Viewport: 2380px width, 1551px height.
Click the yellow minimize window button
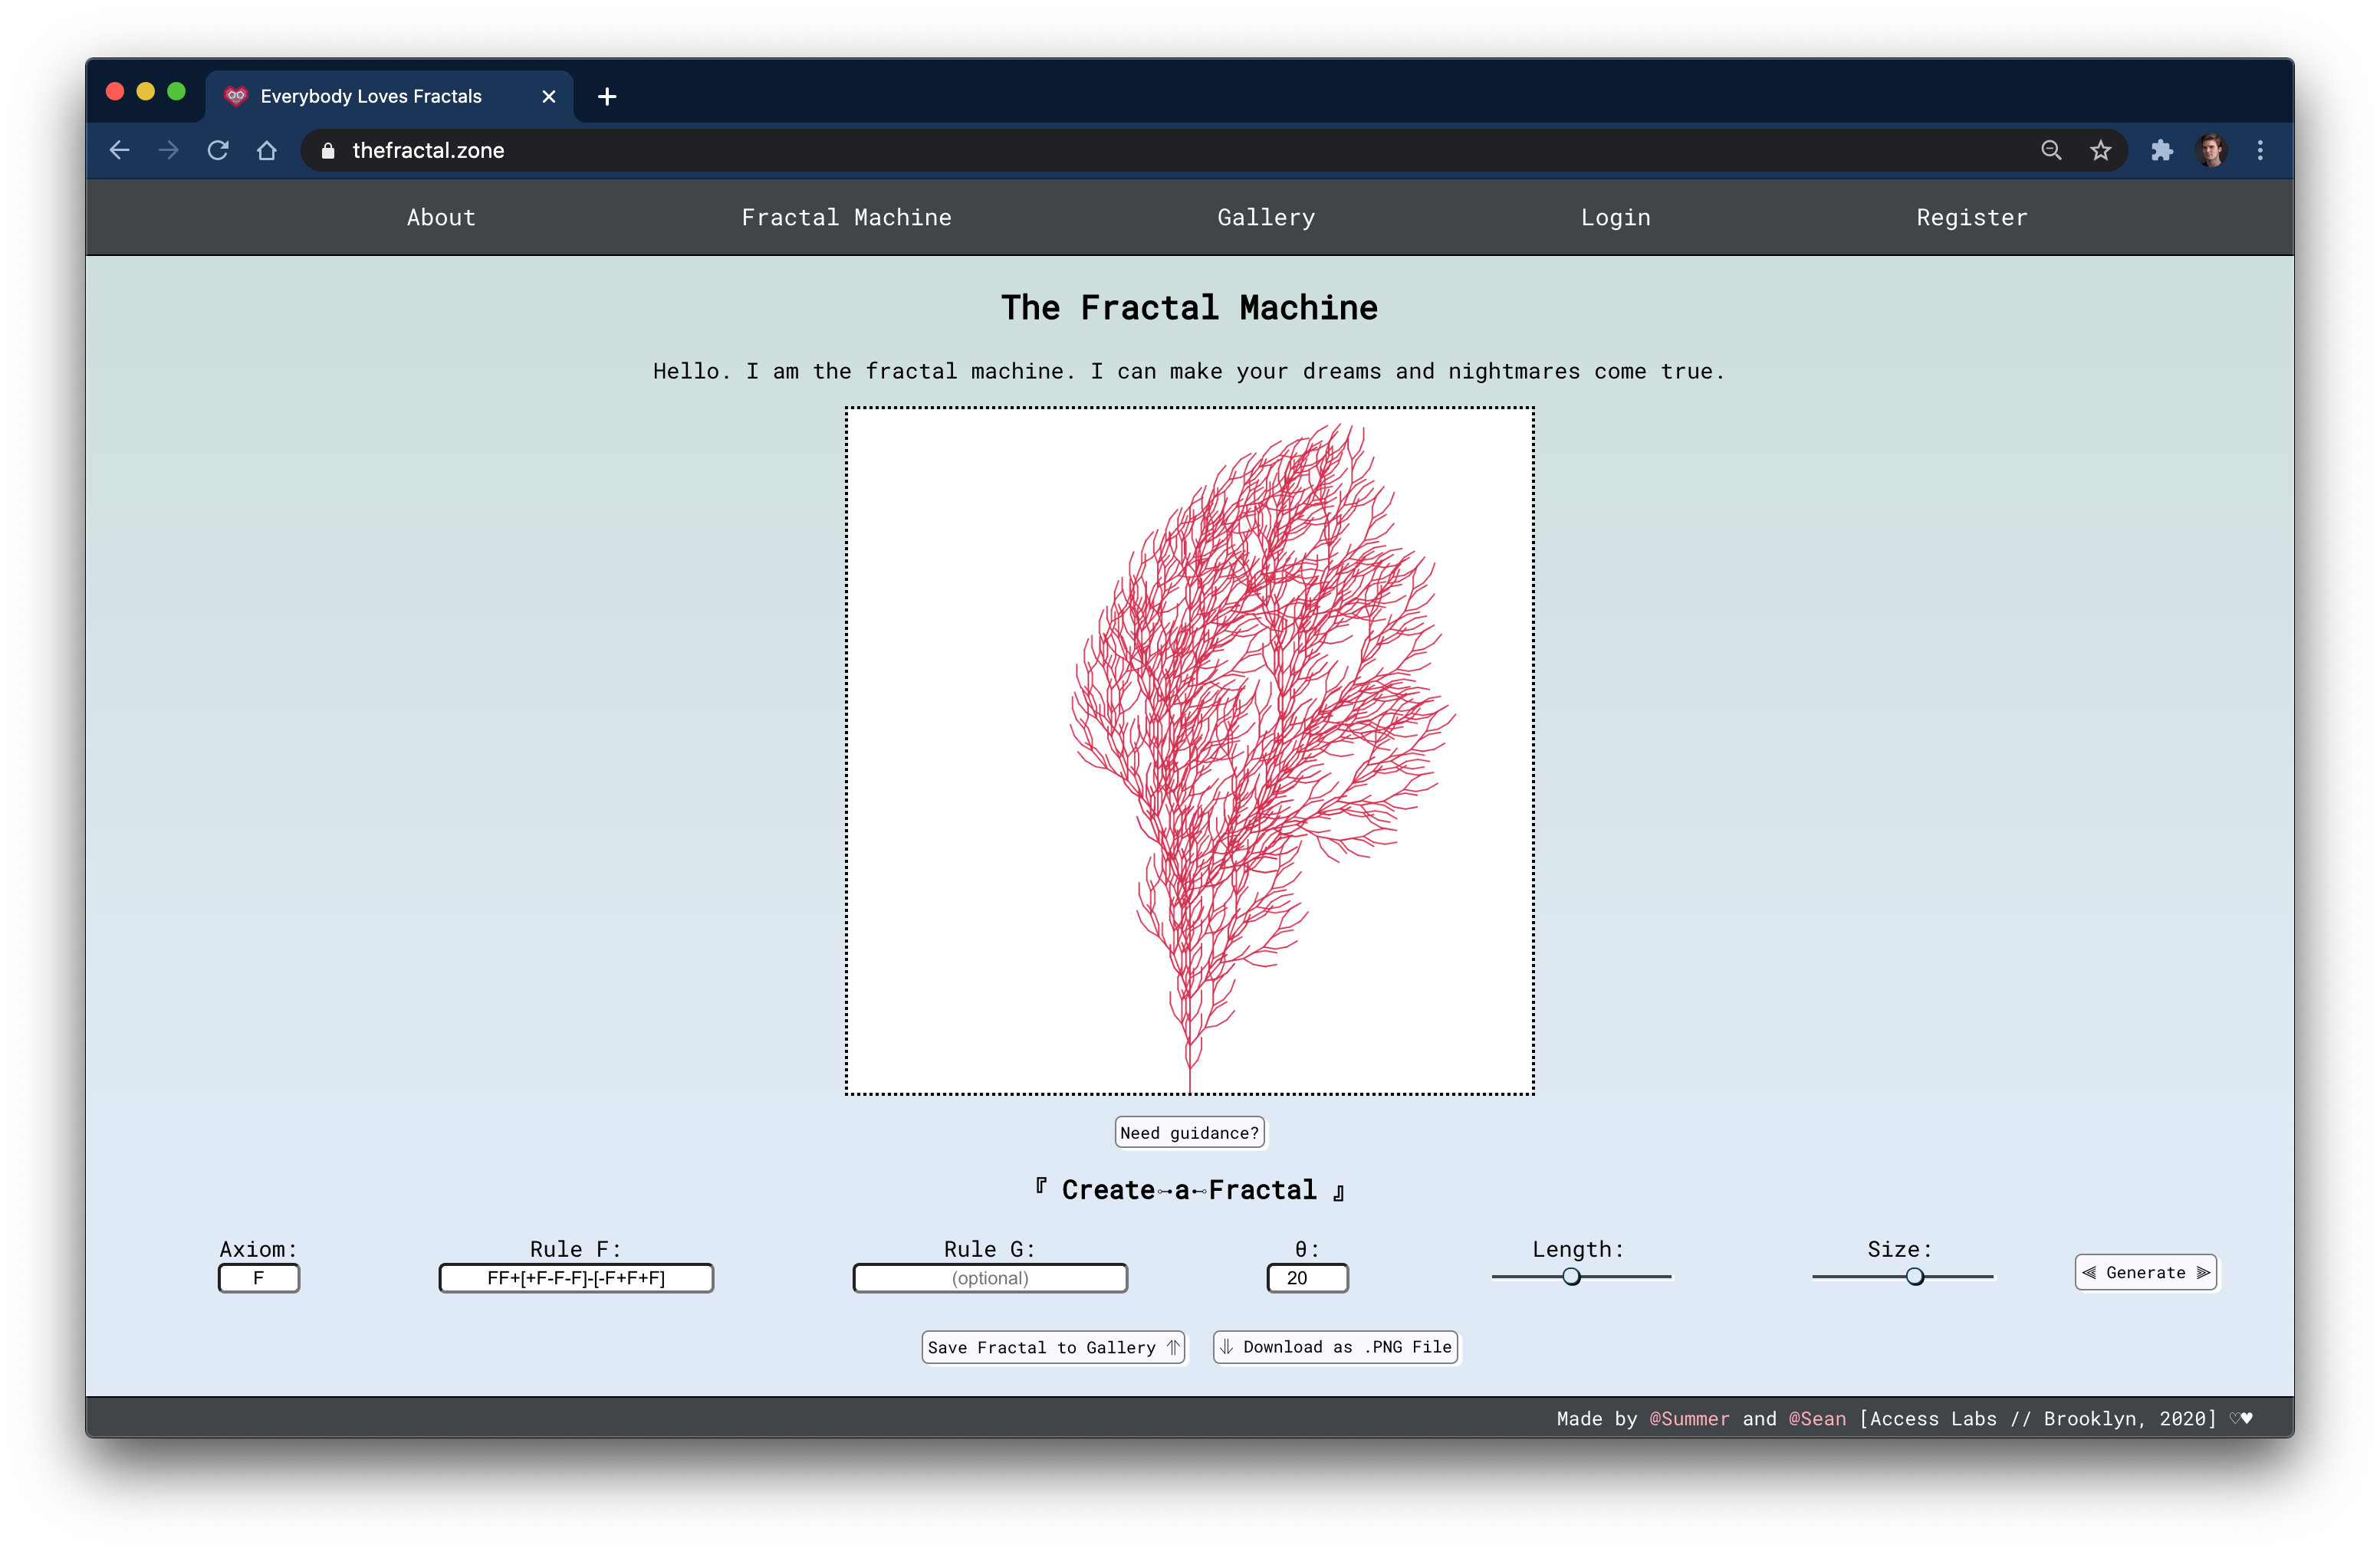tap(146, 92)
